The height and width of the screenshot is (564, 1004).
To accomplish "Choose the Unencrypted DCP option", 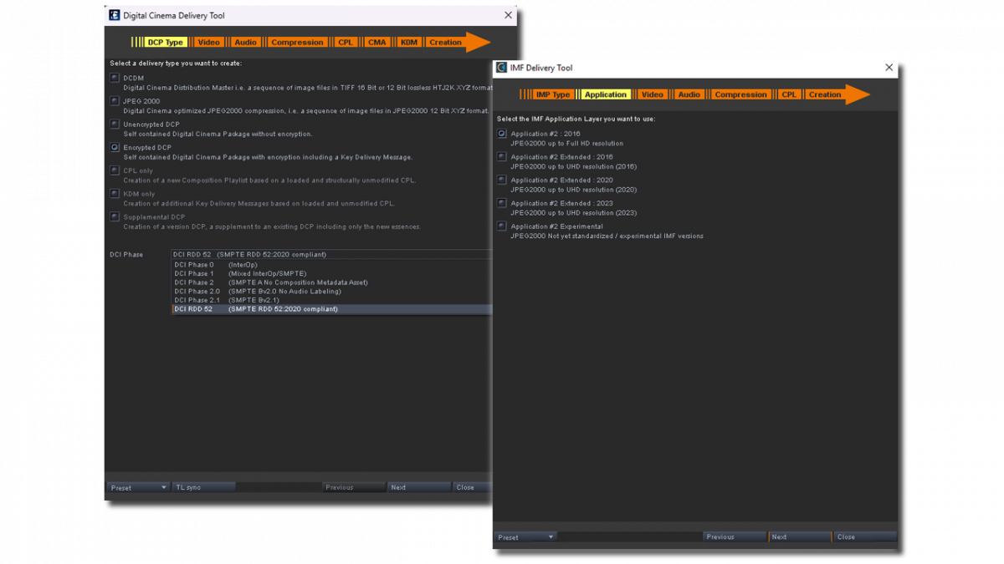I will 115,124.
